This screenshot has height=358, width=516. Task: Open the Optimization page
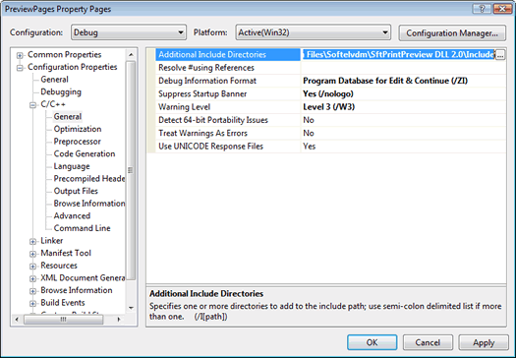tap(78, 129)
